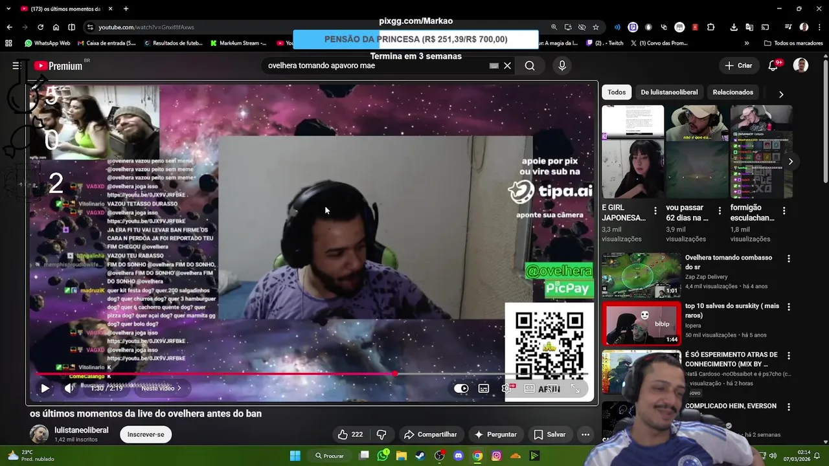
Task: Save the video with Salvar
Action: pyautogui.click(x=550, y=434)
